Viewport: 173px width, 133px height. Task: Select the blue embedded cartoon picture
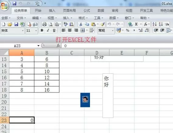[x=85, y=100]
